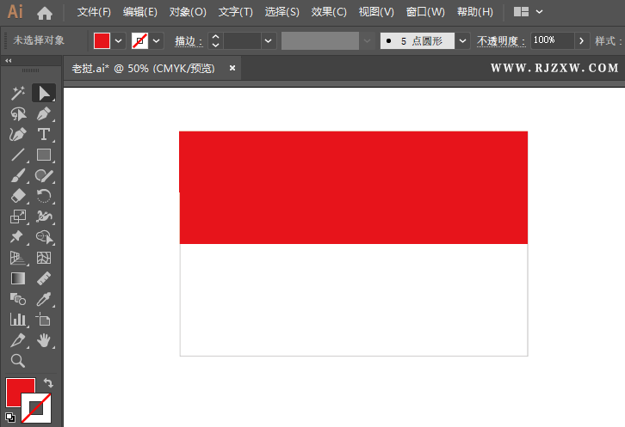Screen dimensions: 625x427
Task: Select the Mesh tool
Action: [x=44, y=258]
